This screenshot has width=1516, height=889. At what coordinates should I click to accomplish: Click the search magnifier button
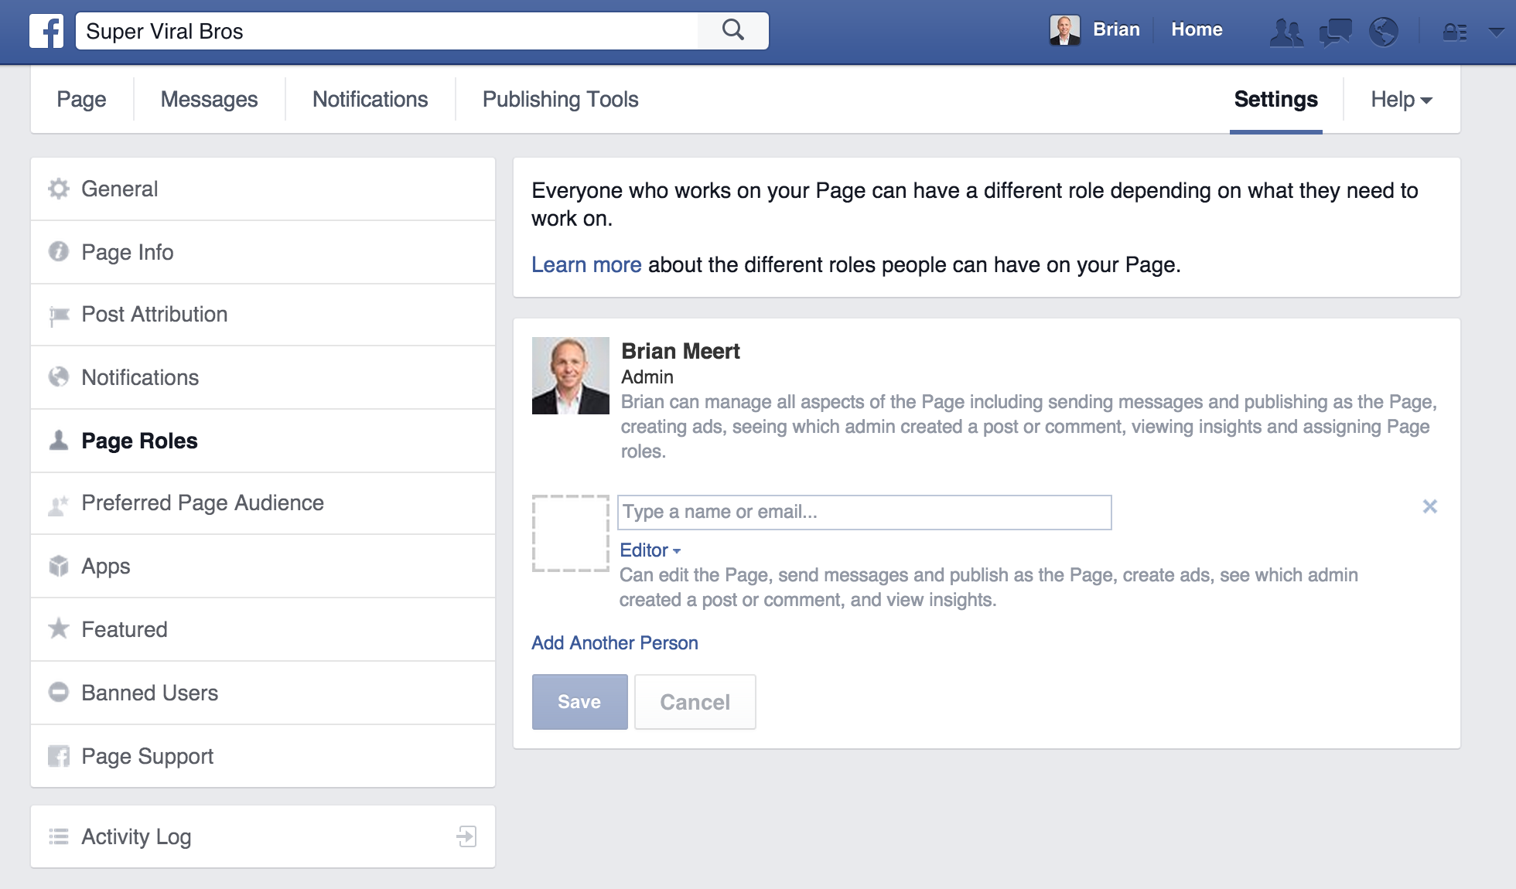tap(732, 31)
